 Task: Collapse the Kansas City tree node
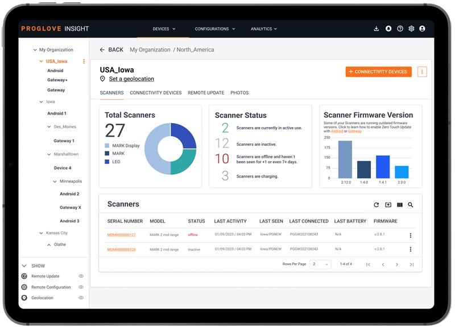[41, 233]
